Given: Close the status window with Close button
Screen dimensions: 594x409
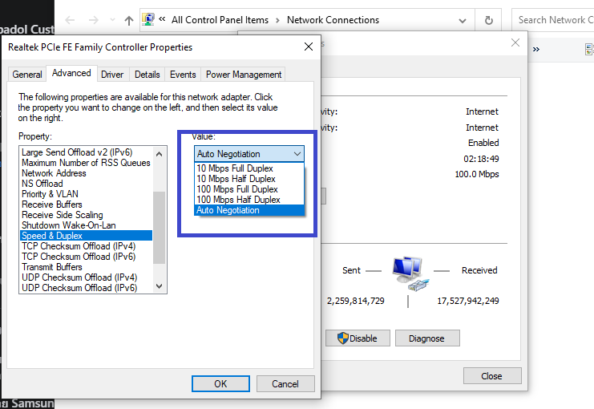Looking at the screenshot, I should pyautogui.click(x=492, y=376).
